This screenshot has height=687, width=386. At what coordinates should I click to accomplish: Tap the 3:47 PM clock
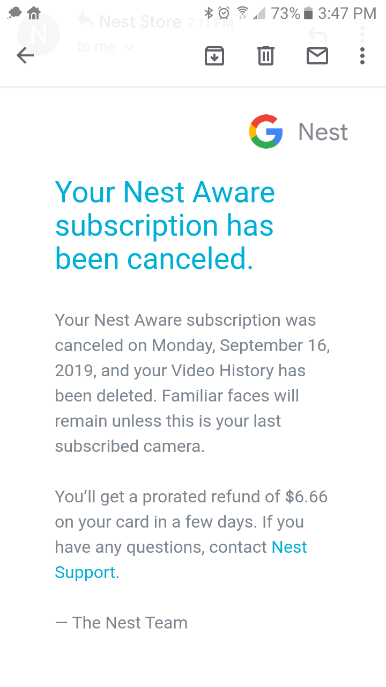pyautogui.click(x=347, y=13)
